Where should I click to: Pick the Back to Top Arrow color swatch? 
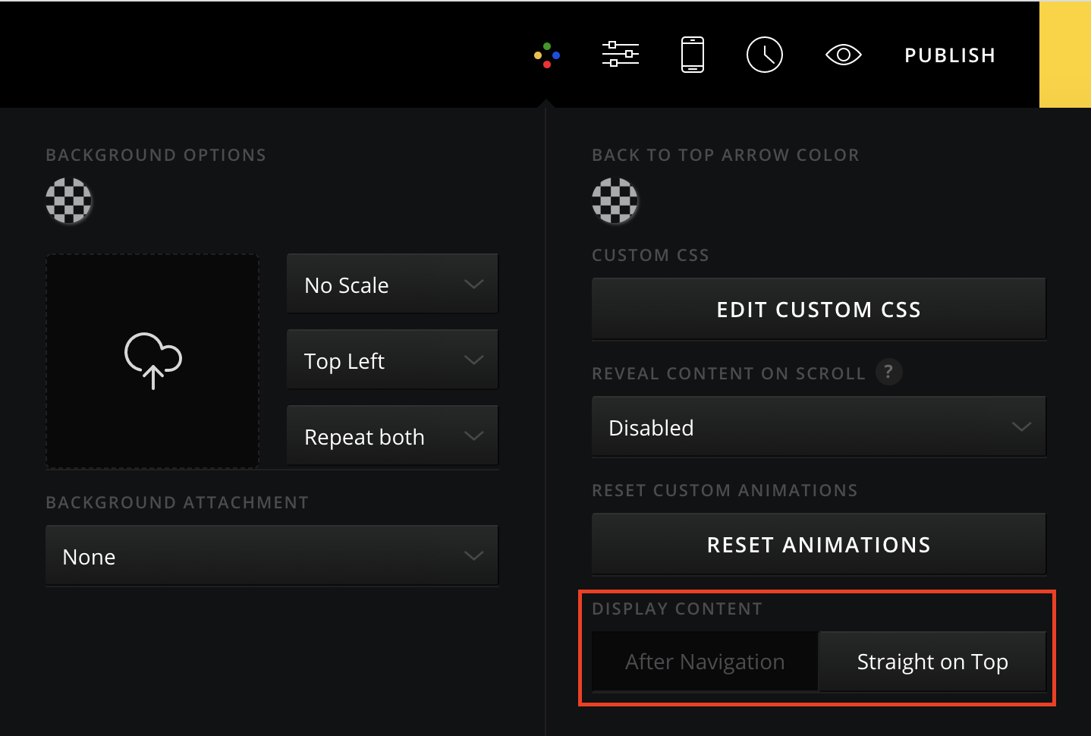click(x=615, y=201)
